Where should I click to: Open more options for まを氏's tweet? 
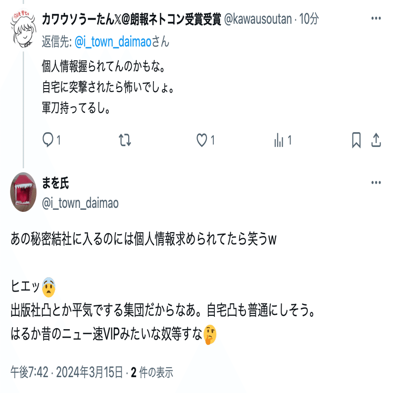[x=376, y=183]
